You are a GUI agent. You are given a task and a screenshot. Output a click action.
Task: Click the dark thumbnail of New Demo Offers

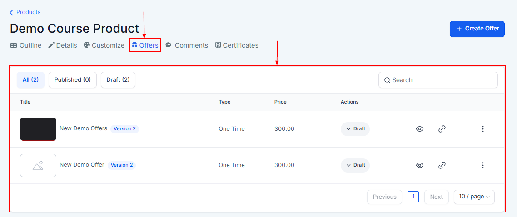coord(38,129)
